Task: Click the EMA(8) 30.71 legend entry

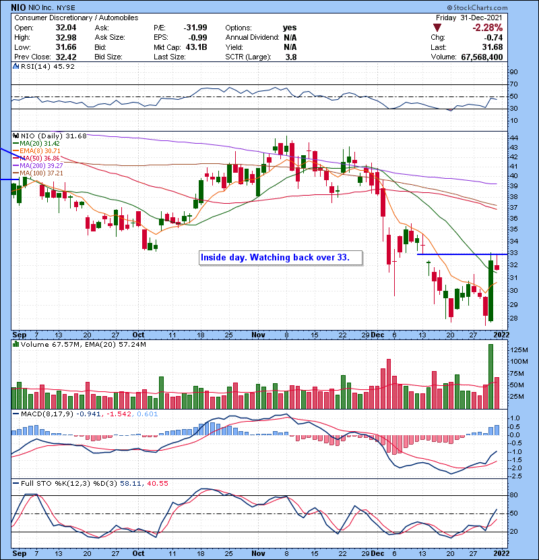Action: click(36, 150)
